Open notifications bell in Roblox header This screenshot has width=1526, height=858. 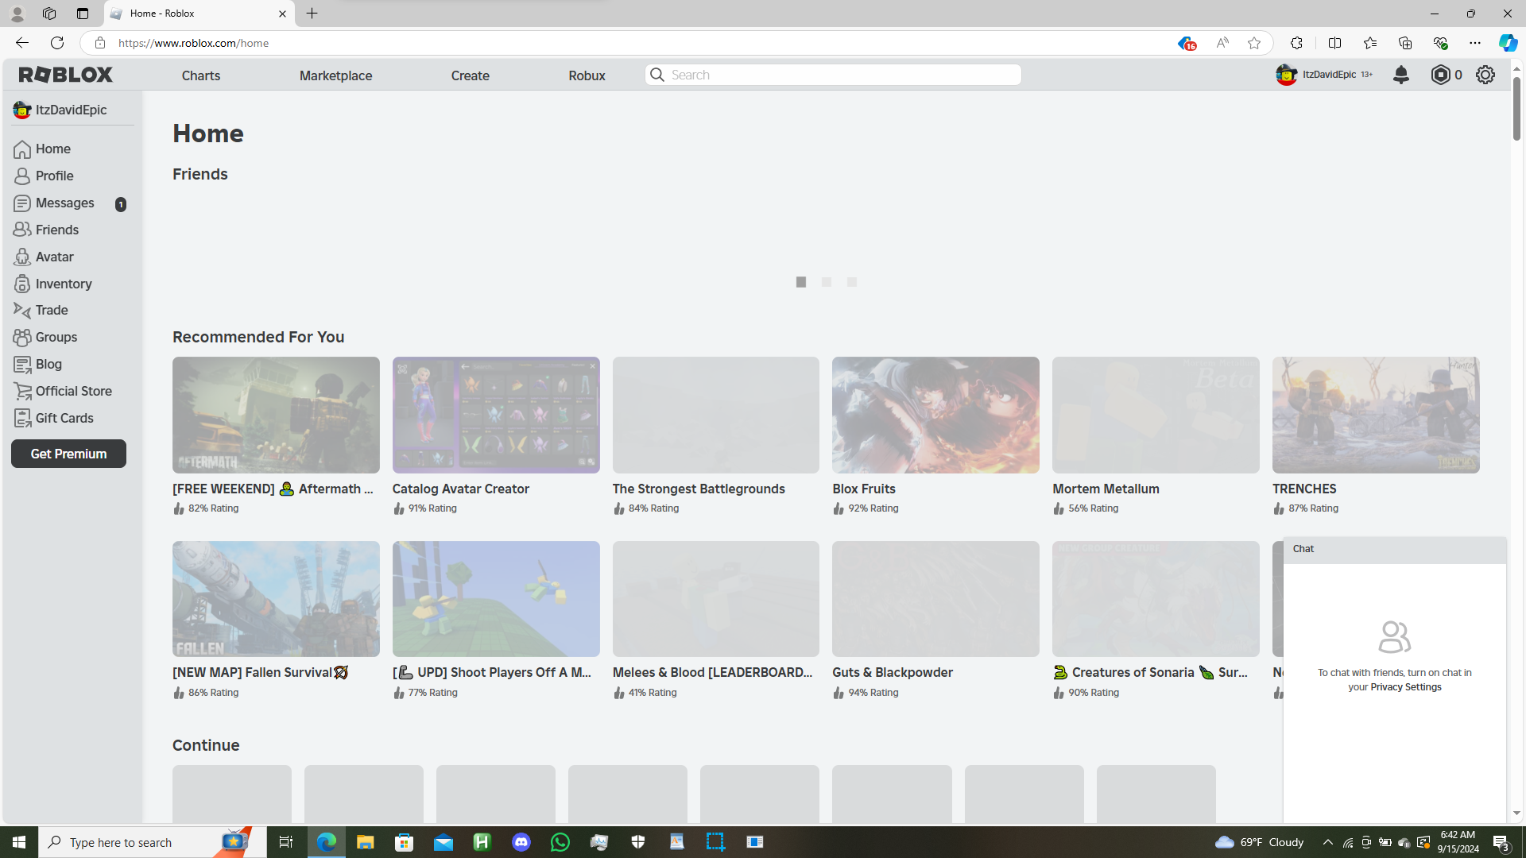tap(1401, 75)
